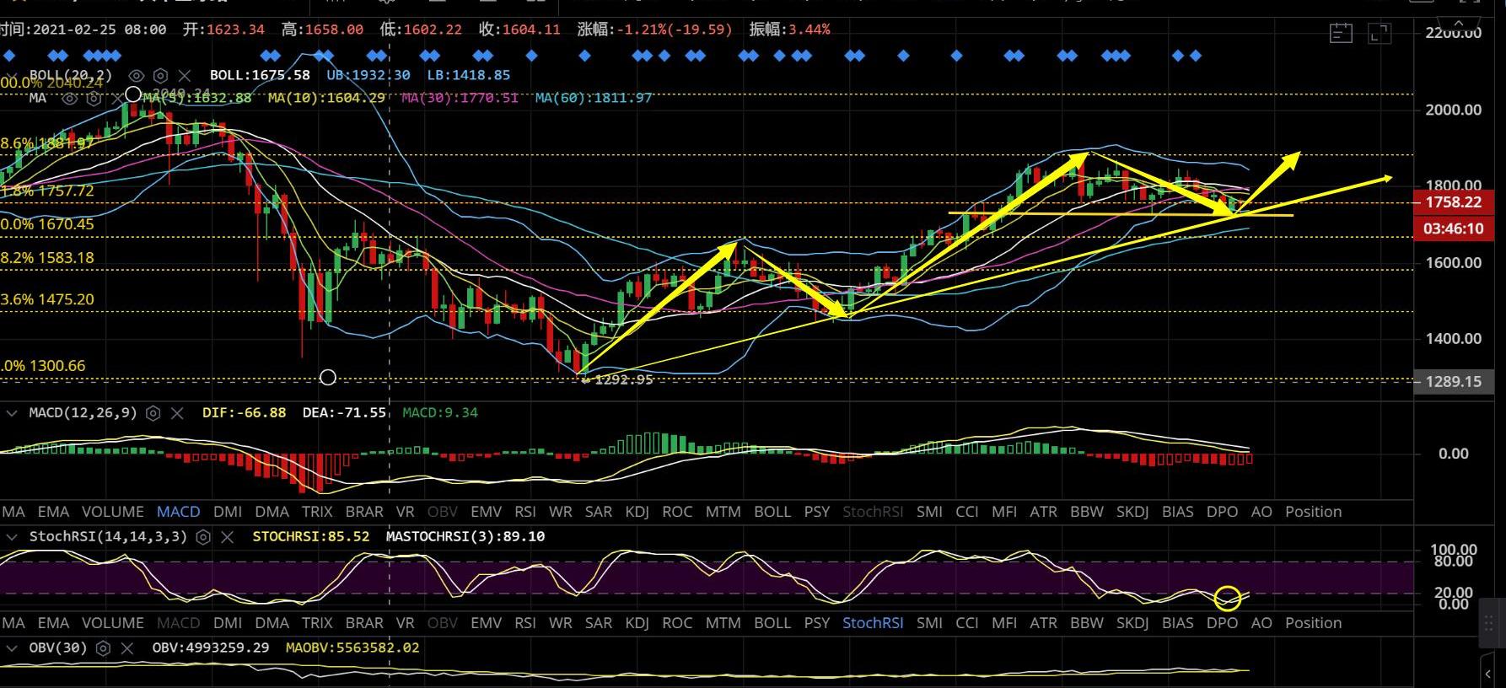
Task: Click the yellow circle marker on StochRSI
Action: point(1228,599)
